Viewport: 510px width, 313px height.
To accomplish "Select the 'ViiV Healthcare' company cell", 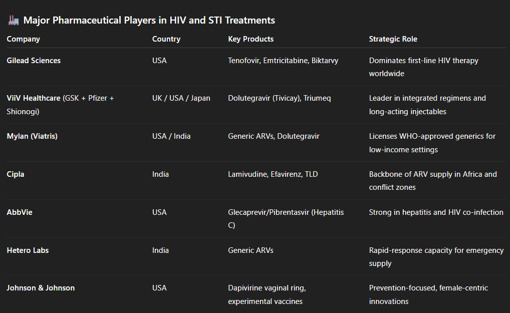I will (60, 105).
